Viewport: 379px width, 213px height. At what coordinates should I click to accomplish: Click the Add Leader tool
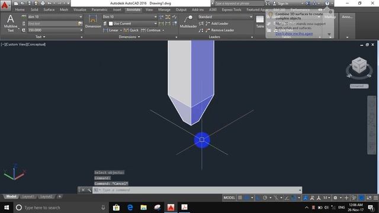point(217,24)
